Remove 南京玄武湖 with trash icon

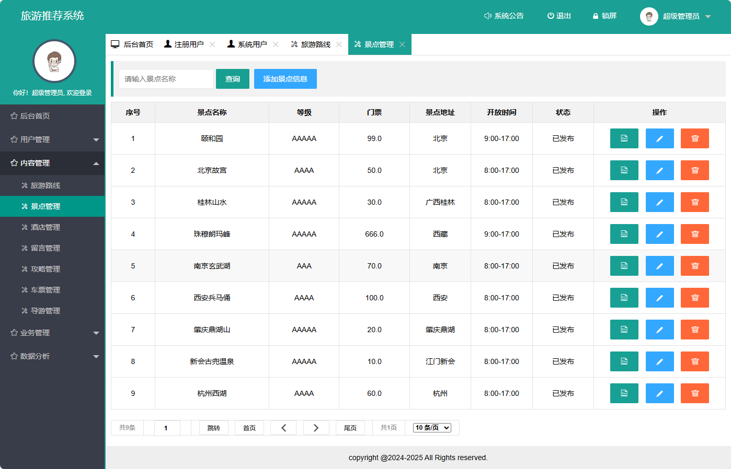[695, 266]
